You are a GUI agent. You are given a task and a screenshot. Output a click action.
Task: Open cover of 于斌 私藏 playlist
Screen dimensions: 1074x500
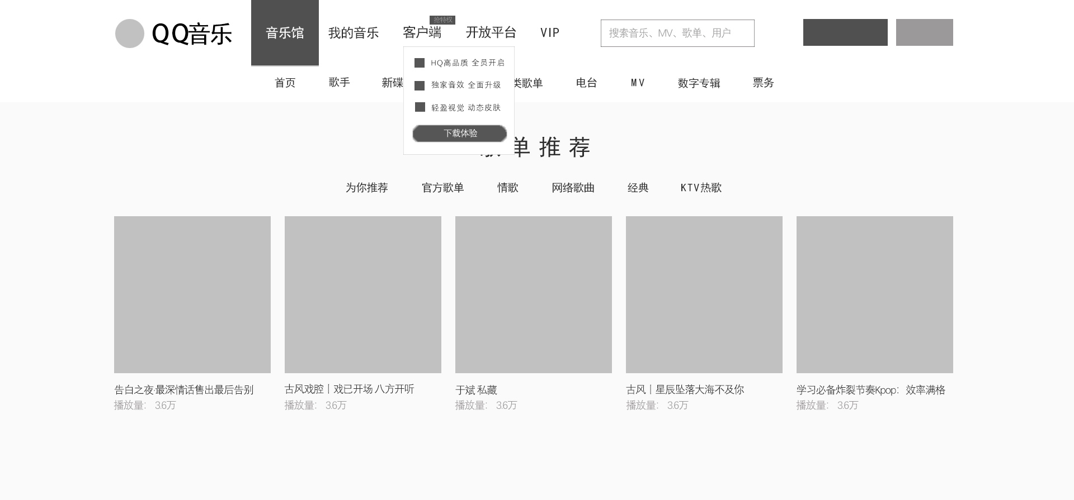point(534,294)
